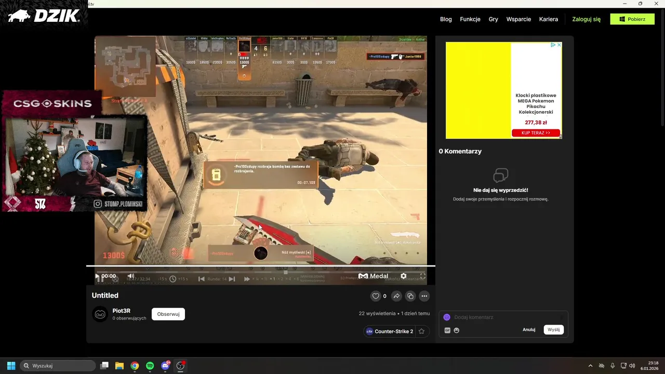Open the Gry menu item
This screenshot has height=374, width=665.
(x=494, y=19)
